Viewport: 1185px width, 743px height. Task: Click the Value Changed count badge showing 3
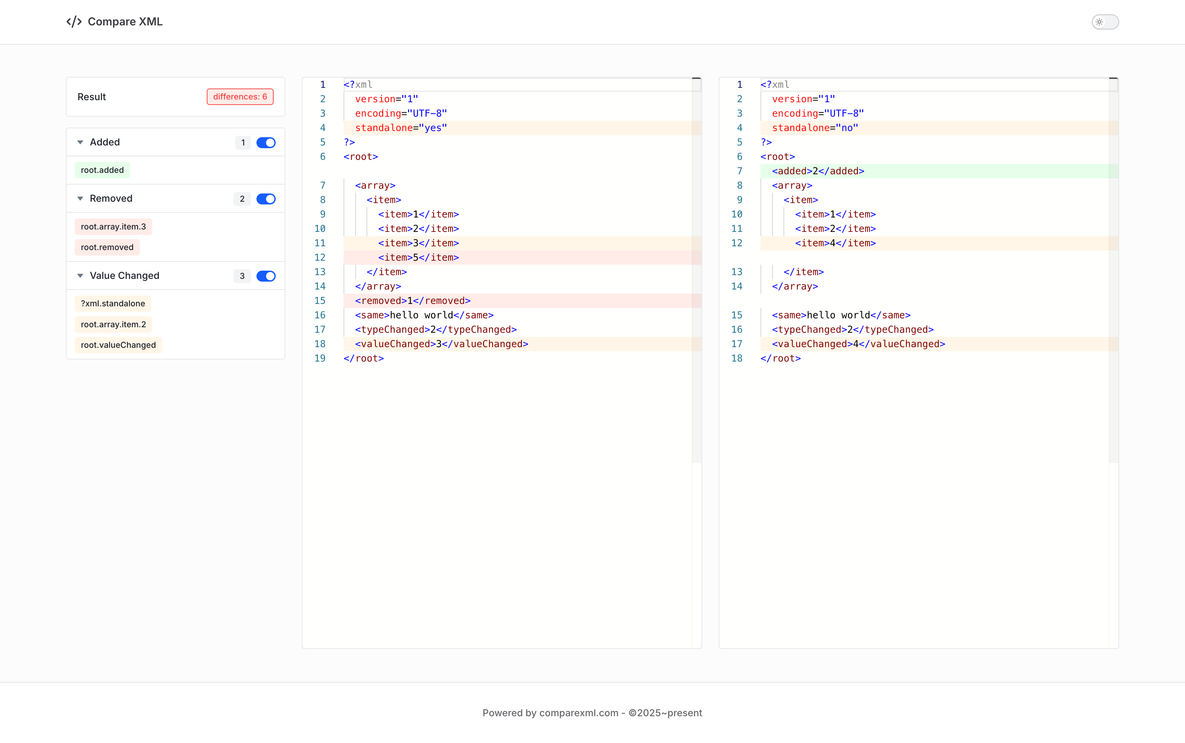(242, 276)
